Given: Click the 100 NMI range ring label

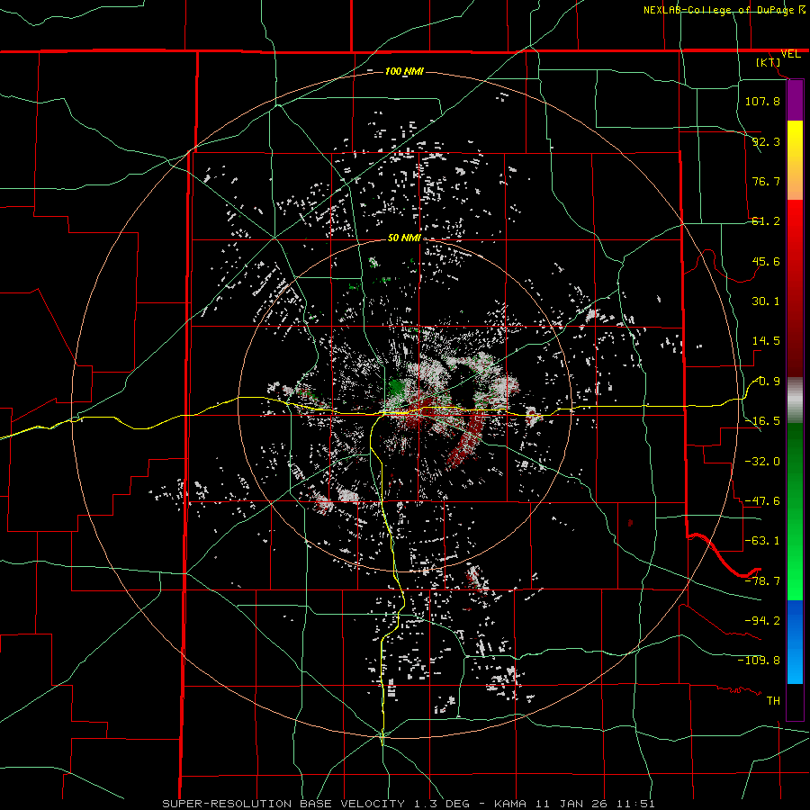Looking at the screenshot, I should (x=404, y=71).
